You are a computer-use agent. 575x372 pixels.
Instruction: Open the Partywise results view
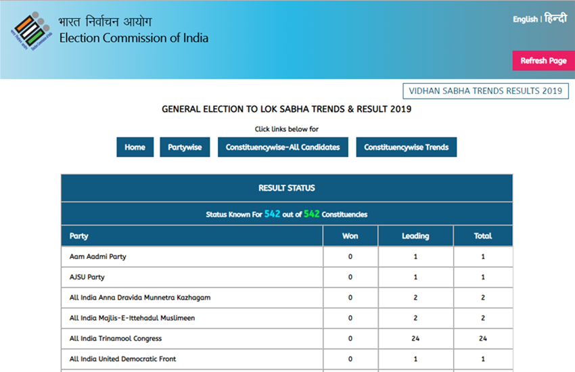(x=185, y=147)
